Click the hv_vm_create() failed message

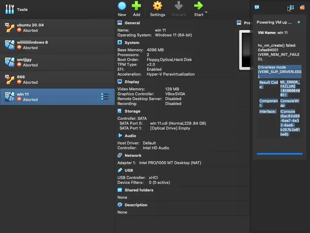click(x=279, y=52)
